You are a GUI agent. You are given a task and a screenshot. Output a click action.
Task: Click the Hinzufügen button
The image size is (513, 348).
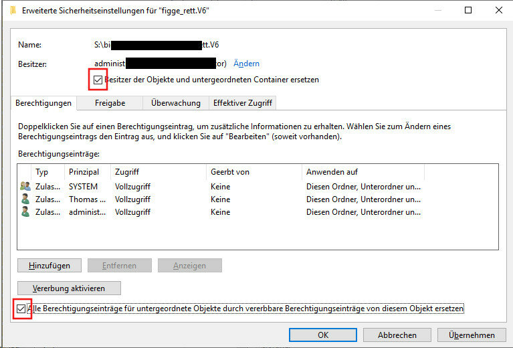[x=49, y=266]
